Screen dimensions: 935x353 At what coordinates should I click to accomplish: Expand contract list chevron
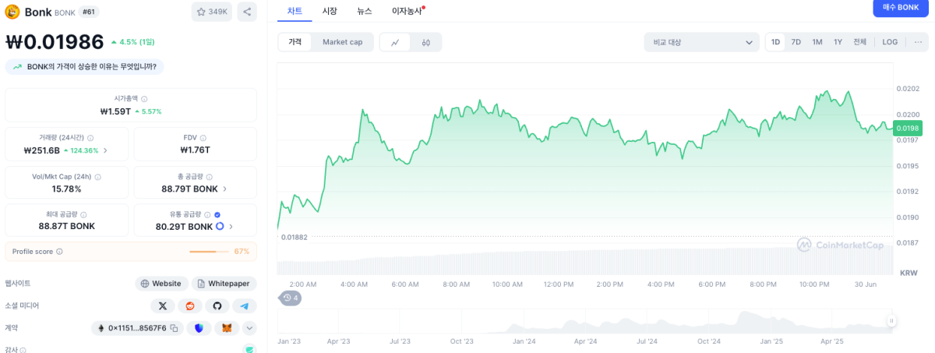[x=249, y=329]
